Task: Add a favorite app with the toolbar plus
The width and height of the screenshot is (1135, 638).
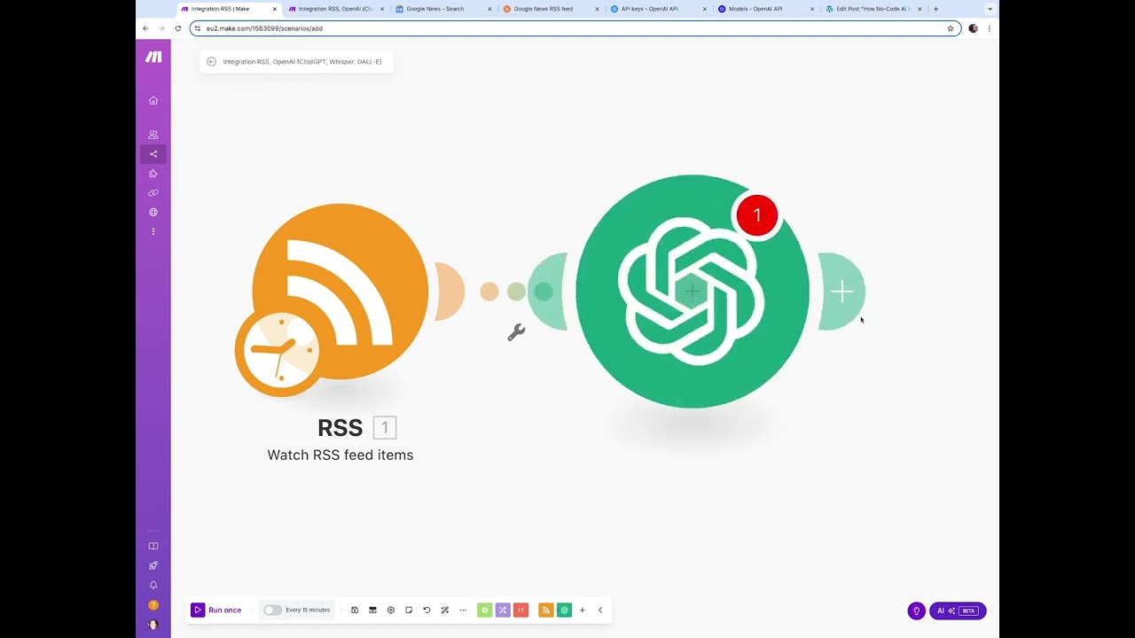Action: click(x=583, y=610)
